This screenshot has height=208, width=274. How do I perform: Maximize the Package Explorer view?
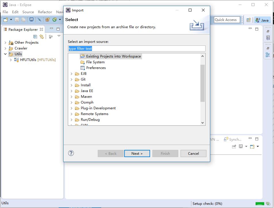pyautogui.click(x=58, y=29)
